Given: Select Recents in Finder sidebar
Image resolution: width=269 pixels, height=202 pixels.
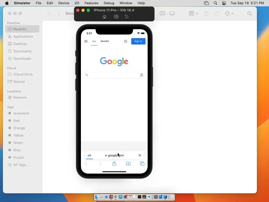Looking at the screenshot, I should [23, 29].
